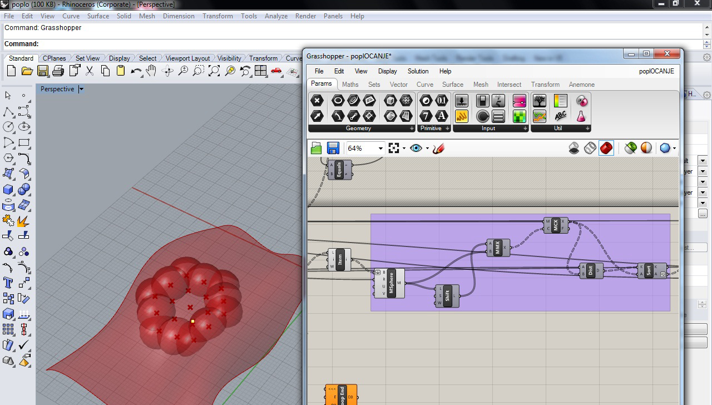The width and height of the screenshot is (712, 405).
Task: Open the Zoom Extents arrow dropdown
Action: click(403, 149)
